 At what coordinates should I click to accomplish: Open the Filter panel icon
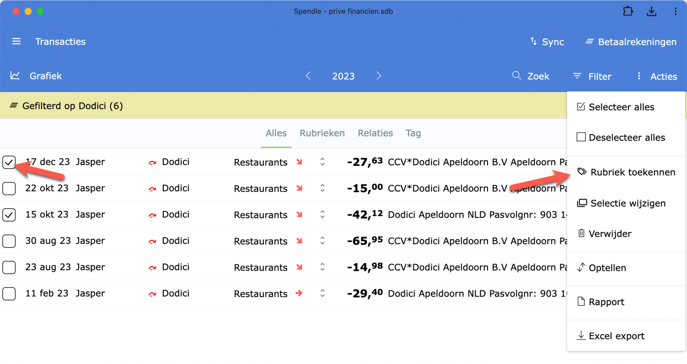577,76
